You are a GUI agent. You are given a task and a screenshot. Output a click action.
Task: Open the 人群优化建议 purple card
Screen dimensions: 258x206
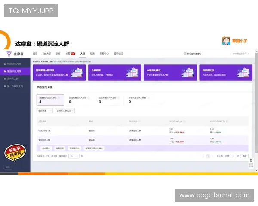pos(170,73)
